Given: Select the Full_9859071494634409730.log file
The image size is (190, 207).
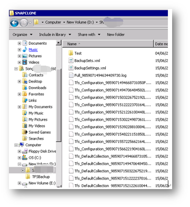Looking at the screenshot, I should (101, 76).
